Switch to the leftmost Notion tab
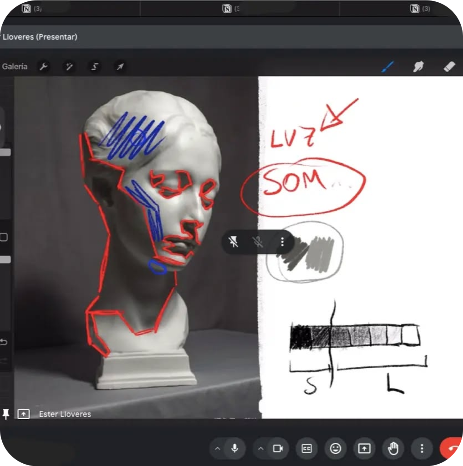 pyautogui.click(x=27, y=9)
